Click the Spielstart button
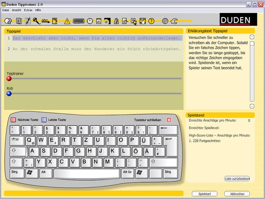This screenshot has width=265, height=199. click(205, 194)
